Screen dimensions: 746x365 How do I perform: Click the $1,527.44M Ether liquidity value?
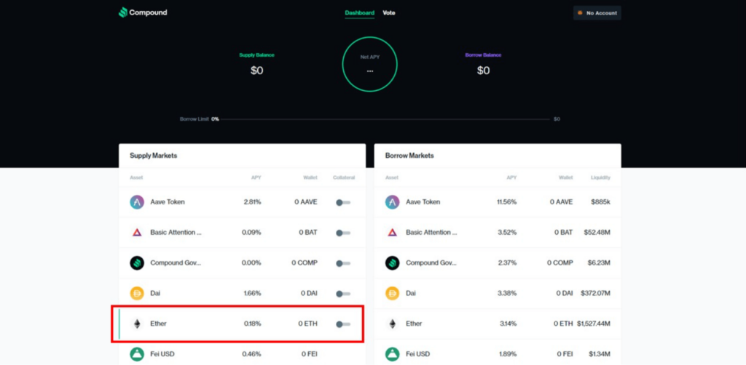(x=594, y=324)
